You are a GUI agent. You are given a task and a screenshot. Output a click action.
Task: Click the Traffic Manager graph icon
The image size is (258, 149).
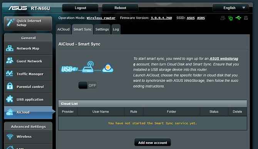(x=9, y=73)
